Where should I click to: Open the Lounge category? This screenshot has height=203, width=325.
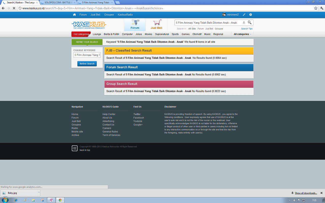[97, 34]
